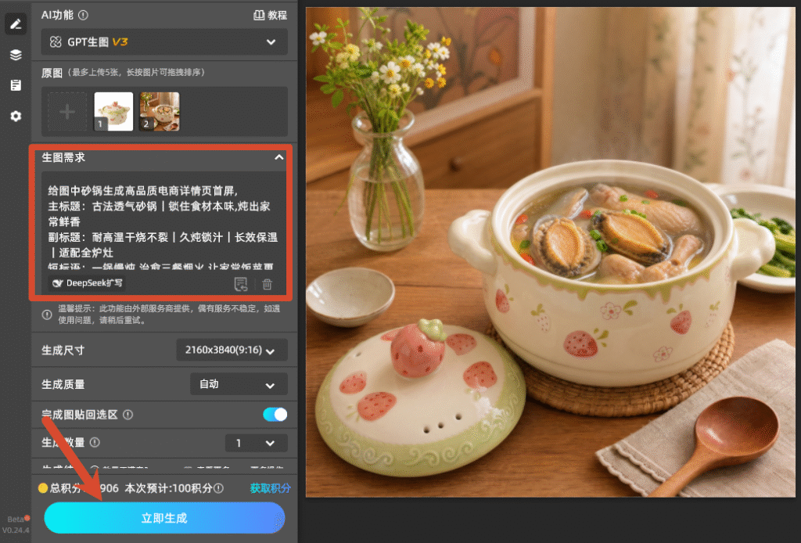
Task: Open the document list icon in sidebar
Action: pos(16,85)
